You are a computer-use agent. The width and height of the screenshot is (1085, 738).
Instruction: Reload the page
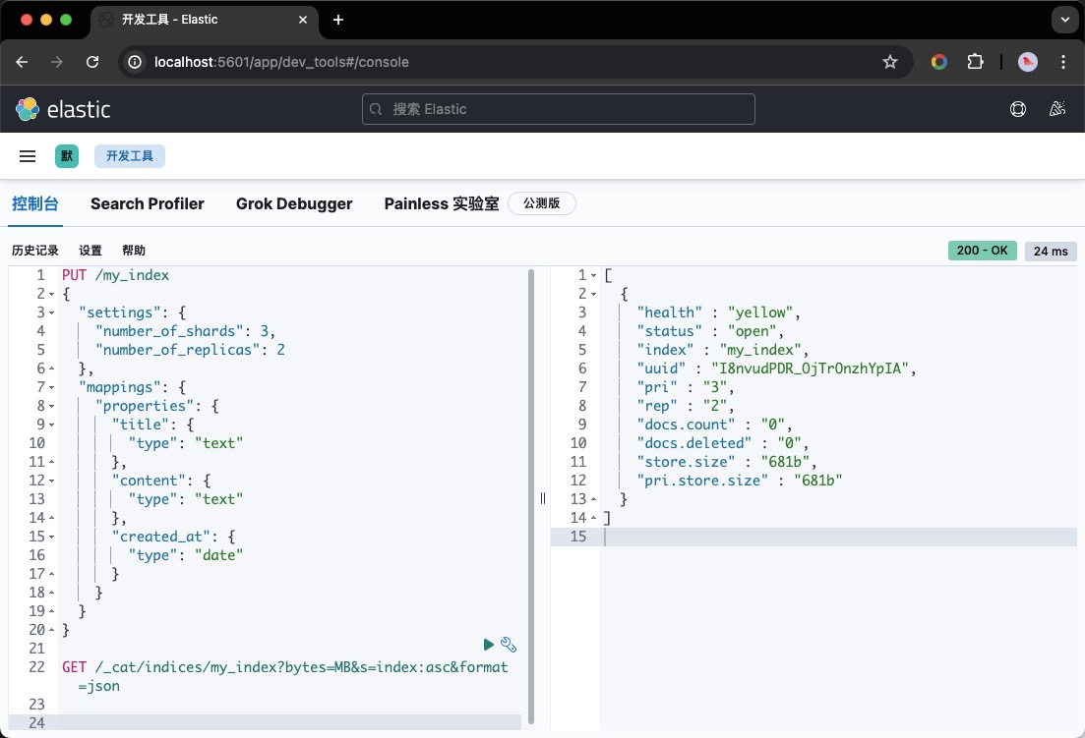point(92,62)
